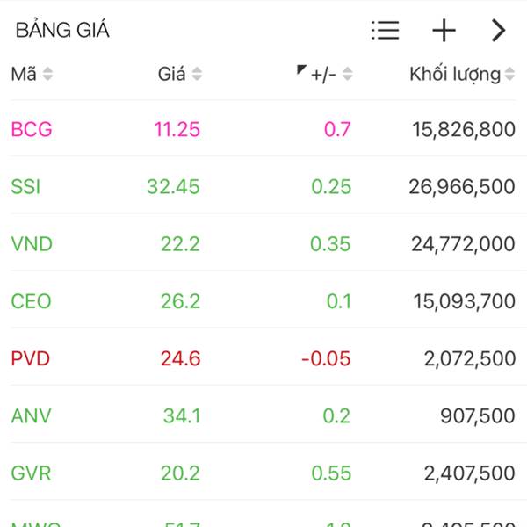This screenshot has width=527, height=527.
Task: Tap SSI volume 26,966,500
Action: click(x=462, y=186)
